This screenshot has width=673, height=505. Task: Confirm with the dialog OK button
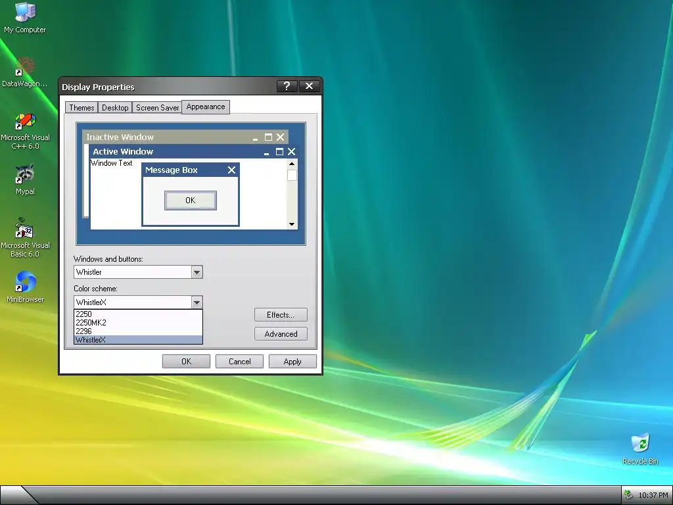pos(186,362)
